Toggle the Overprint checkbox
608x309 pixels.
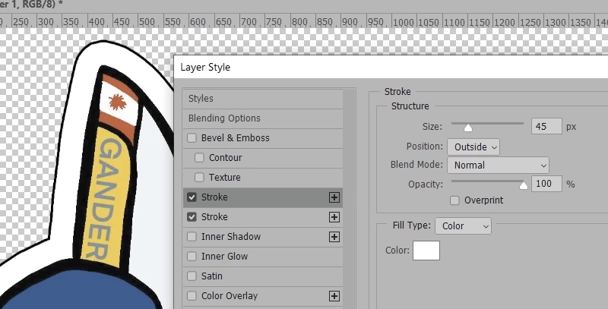coord(454,200)
